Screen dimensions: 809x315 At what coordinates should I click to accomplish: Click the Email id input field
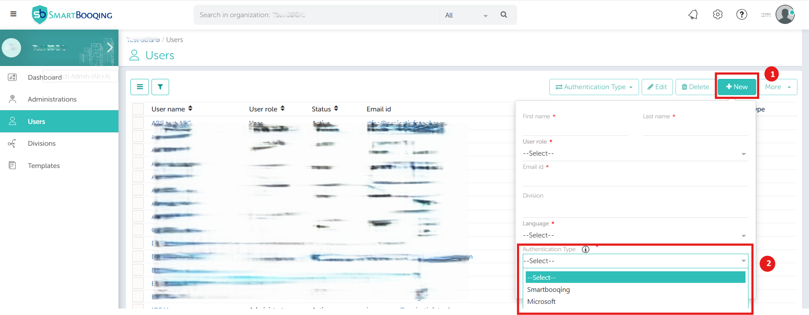pos(635,179)
